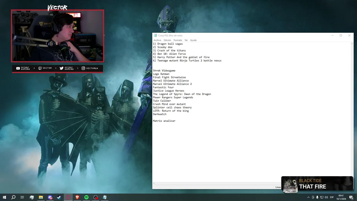The width and height of the screenshot is (357, 201).
Task: Click the 'BLACK TIDE' artist name
Action: tap(310, 181)
